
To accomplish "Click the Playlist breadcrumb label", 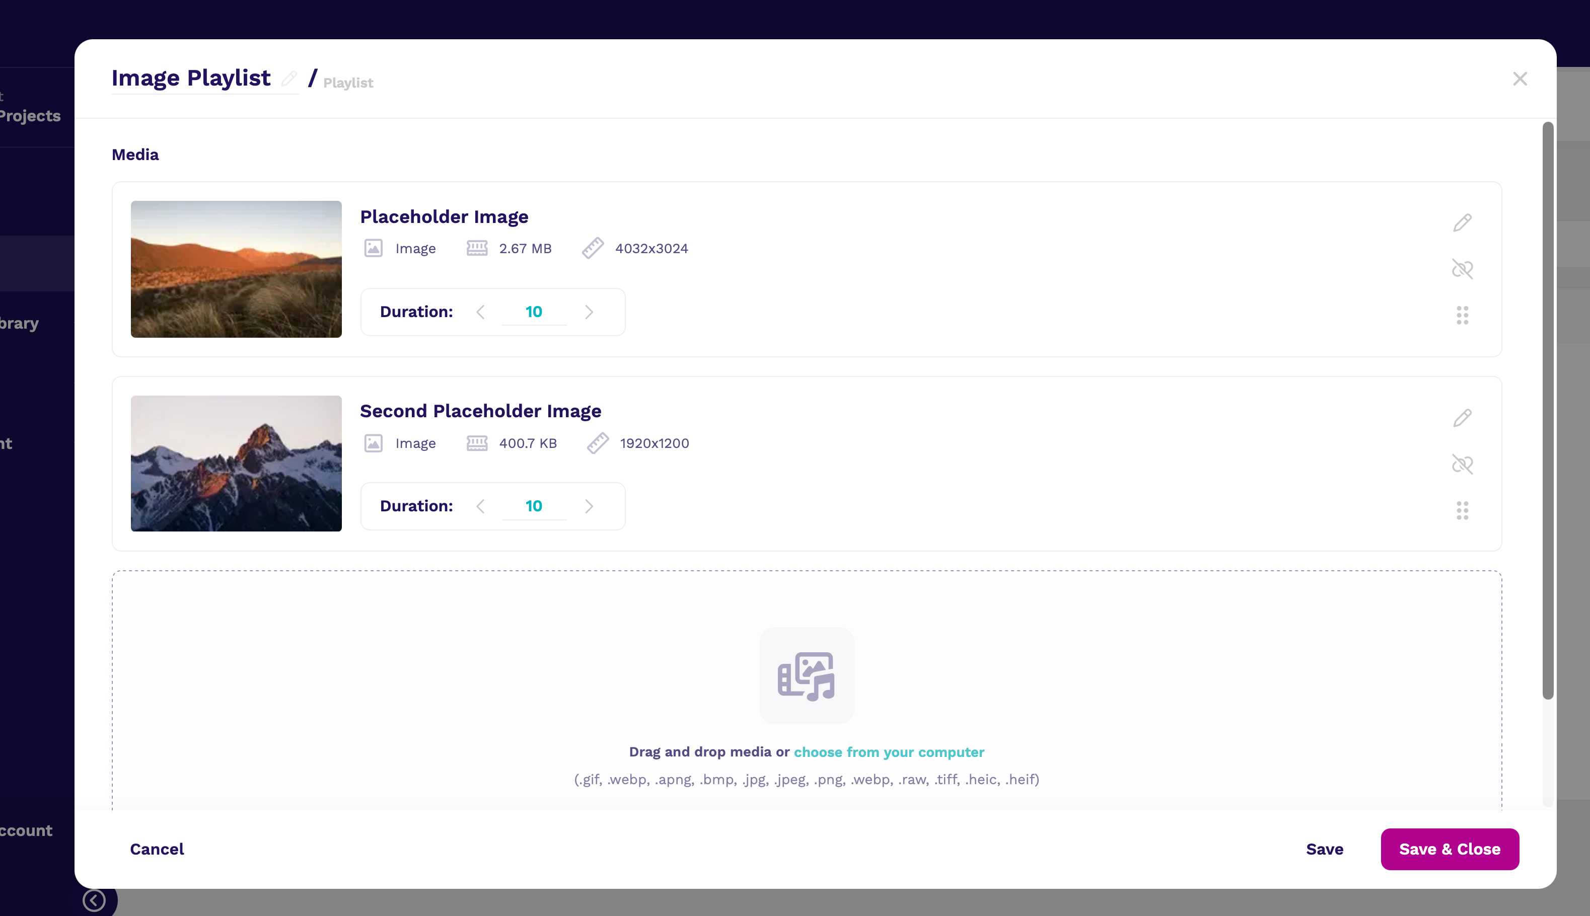I will tap(348, 83).
